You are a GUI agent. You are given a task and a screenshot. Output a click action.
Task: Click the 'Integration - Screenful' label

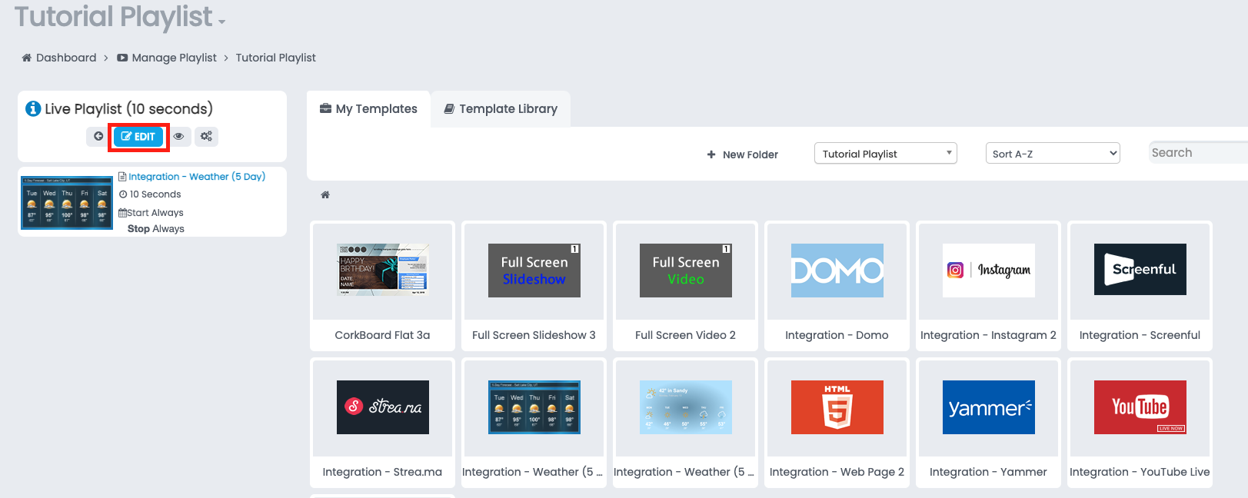[x=1140, y=335]
